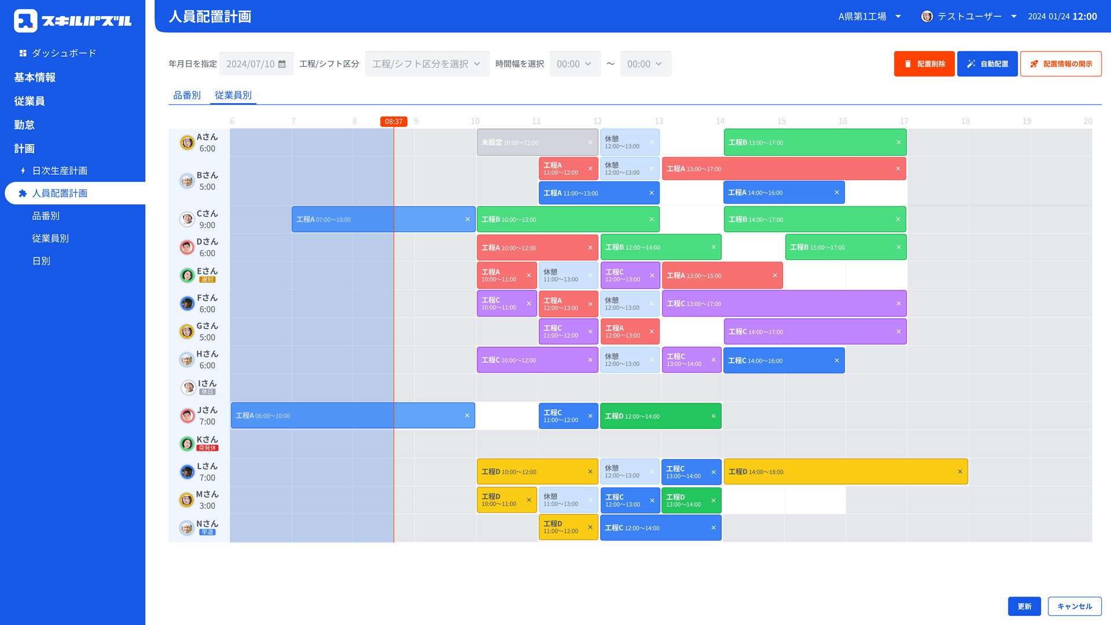Open 日次生産計画 in the sidebar

click(x=60, y=171)
